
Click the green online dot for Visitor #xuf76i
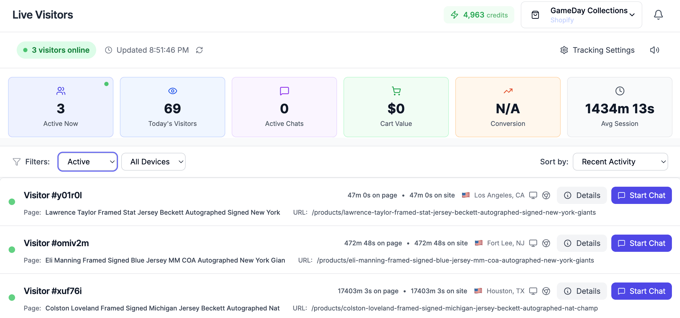click(12, 298)
